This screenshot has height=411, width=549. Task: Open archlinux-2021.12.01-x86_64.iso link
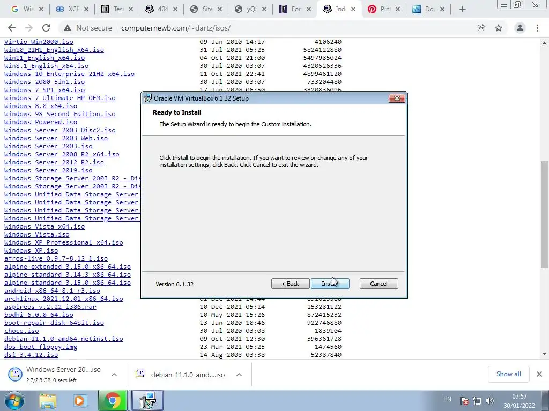[x=64, y=299]
